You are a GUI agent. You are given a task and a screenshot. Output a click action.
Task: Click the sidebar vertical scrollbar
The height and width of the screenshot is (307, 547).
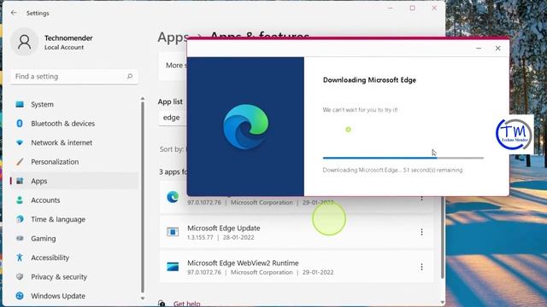143,197
